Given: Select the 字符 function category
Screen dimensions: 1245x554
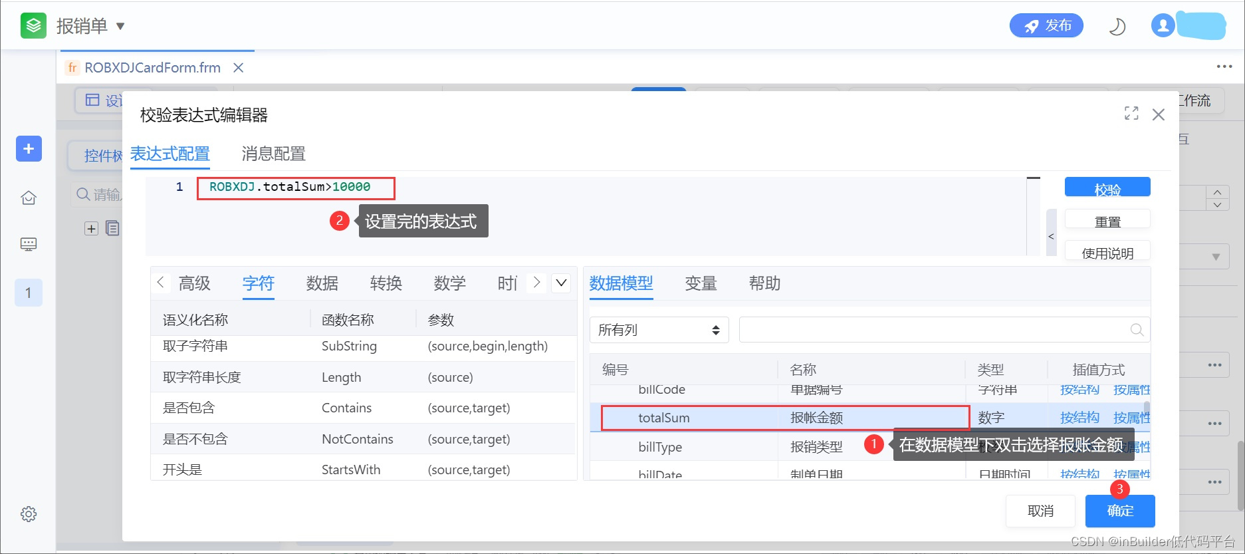Looking at the screenshot, I should tap(259, 283).
